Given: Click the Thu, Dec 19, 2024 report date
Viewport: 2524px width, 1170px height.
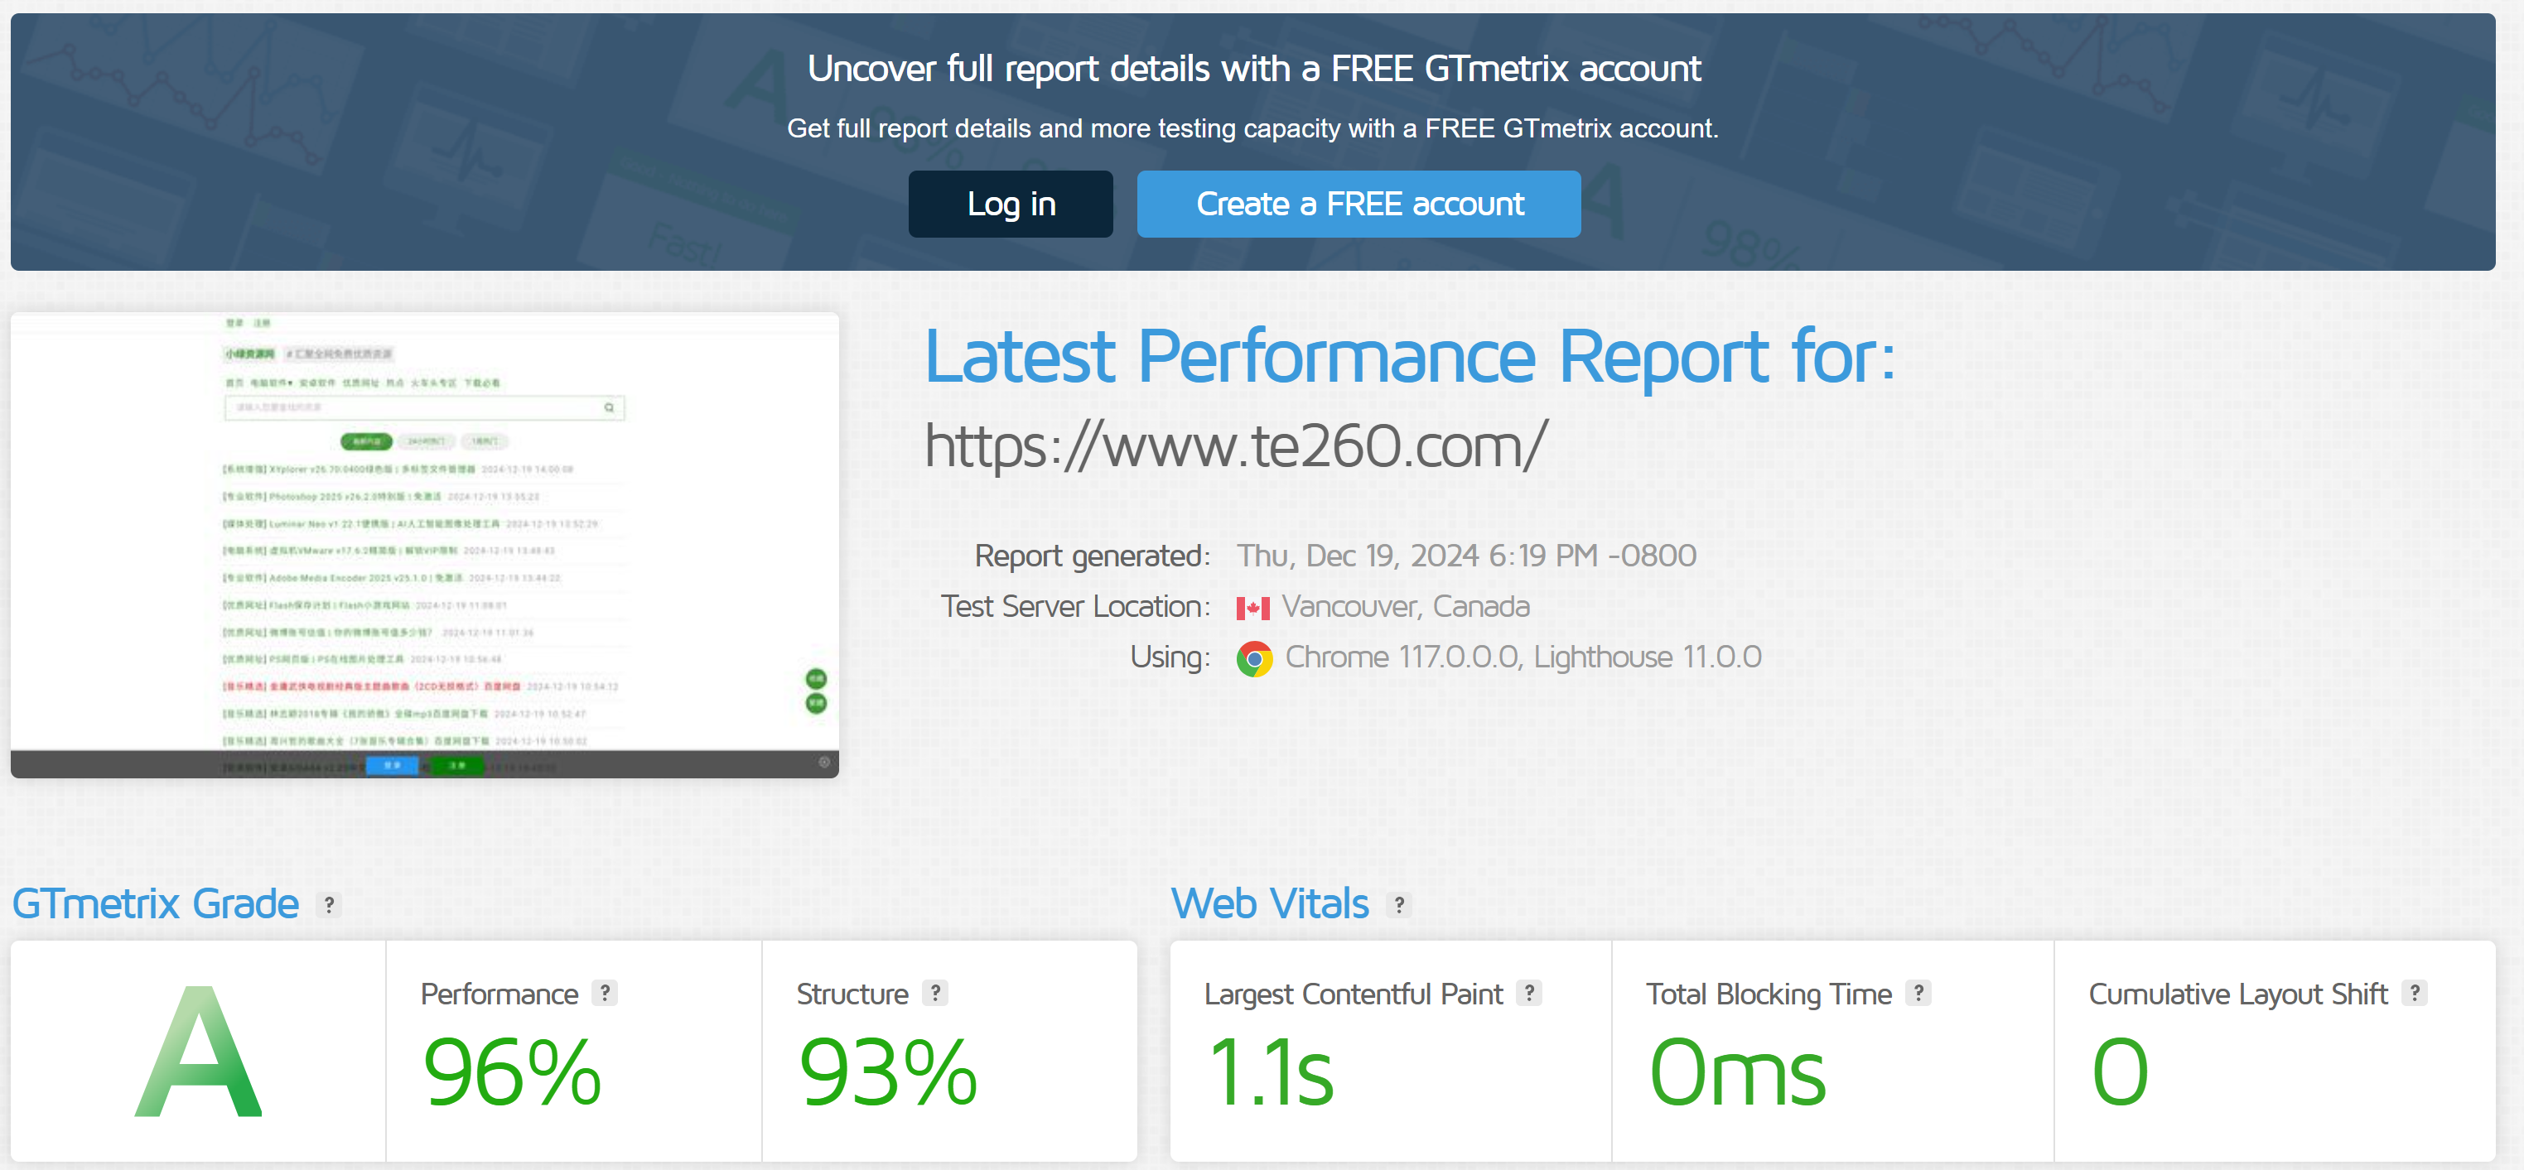Looking at the screenshot, I should pos(1467,556).
